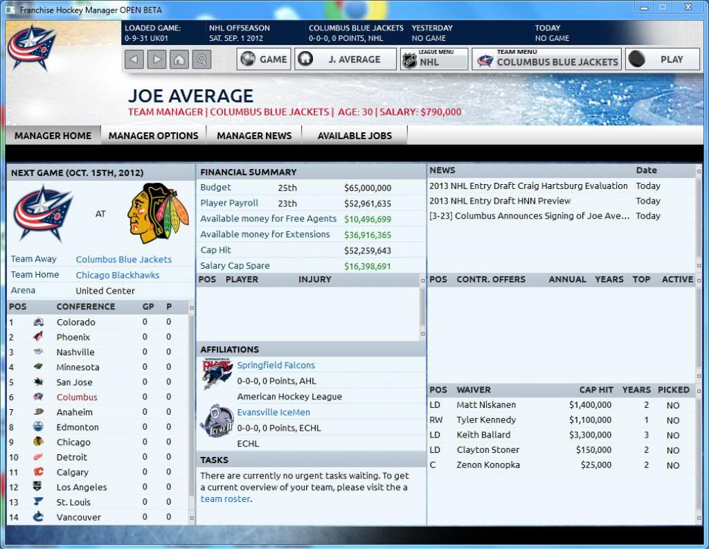Click the Edmonton logo in the conference standings
709x549 pixels.
tap(39, 427)
